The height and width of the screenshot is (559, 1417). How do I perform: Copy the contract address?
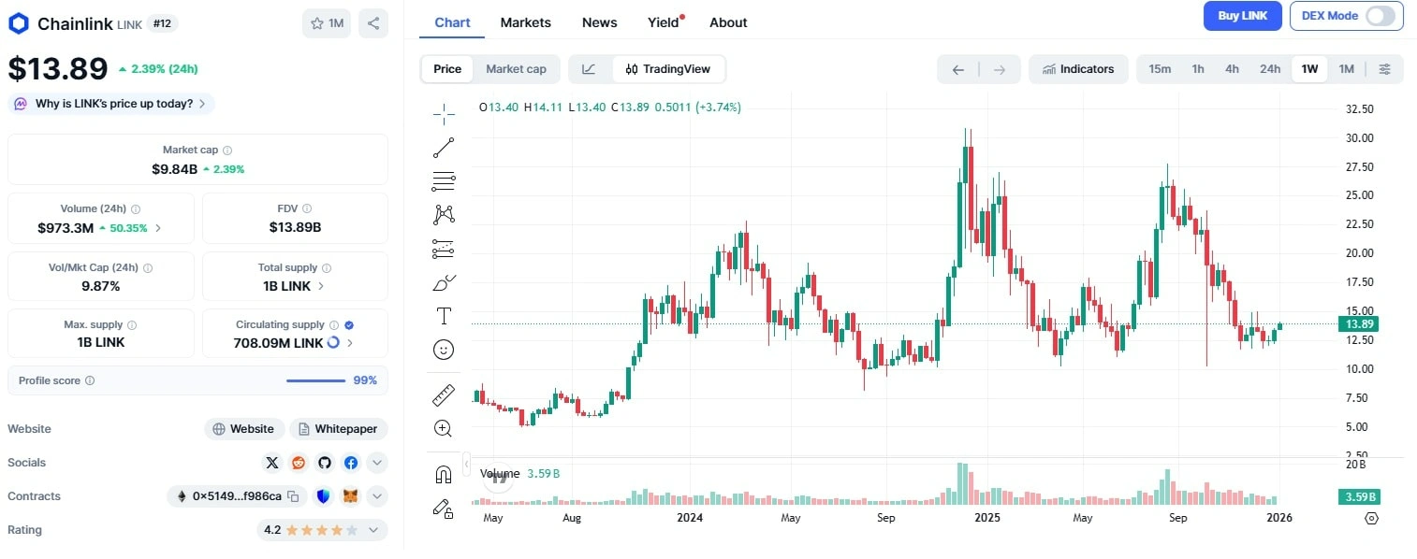(293, 496)
